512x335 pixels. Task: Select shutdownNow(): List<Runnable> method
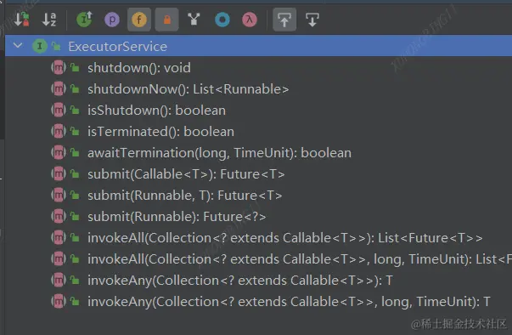point(188,89)
